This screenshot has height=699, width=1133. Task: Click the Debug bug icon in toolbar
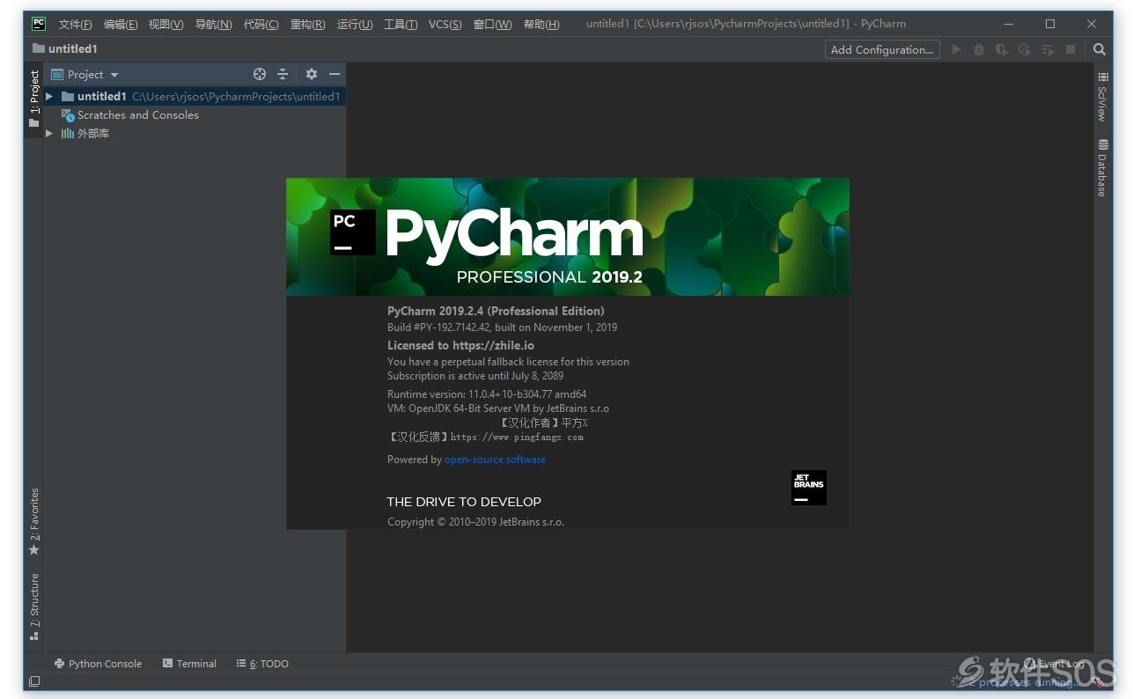pos(979,50)
